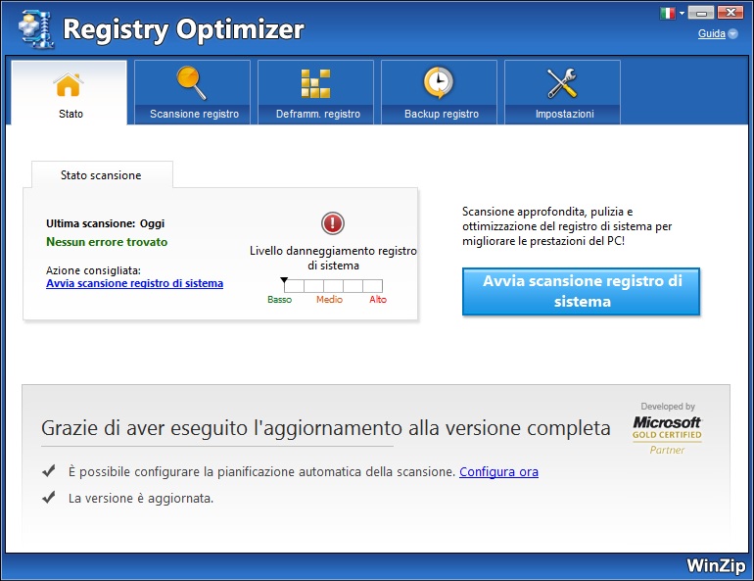Switch to the Scansione registro tab

point(192,92)
